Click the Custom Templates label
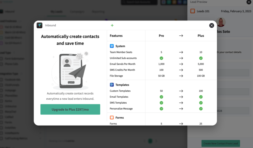 click(120, 91)
